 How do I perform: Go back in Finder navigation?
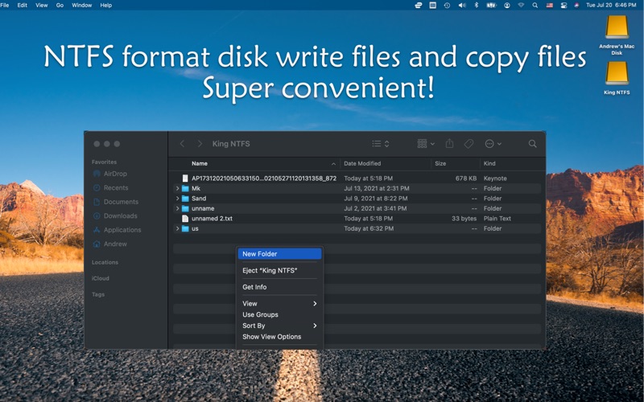[183, 144]
